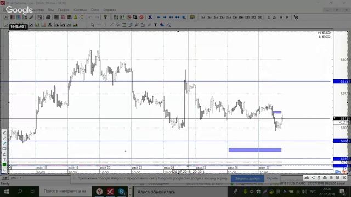
Task: Open the Система menu
Action: (x=80, y=10)
